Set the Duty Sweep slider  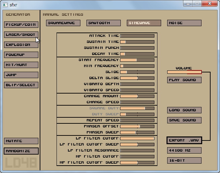click(137, 114)
